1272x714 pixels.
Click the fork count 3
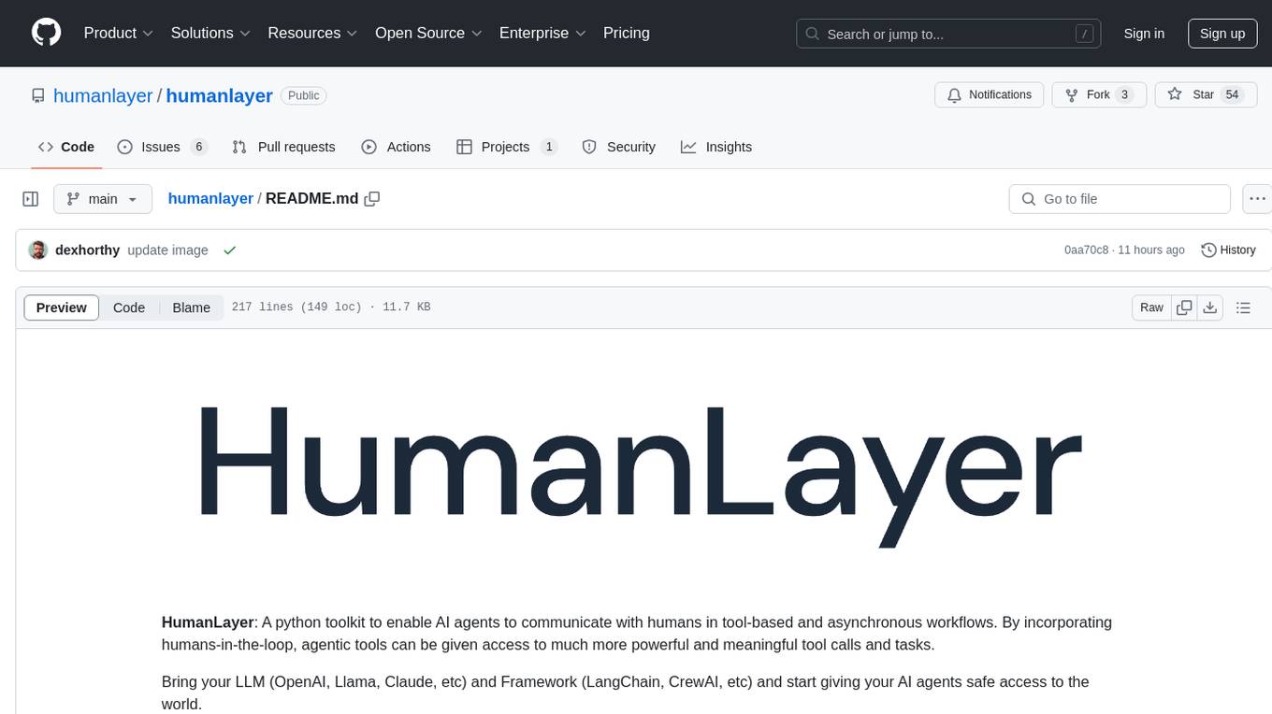(x=1124, y=95)
